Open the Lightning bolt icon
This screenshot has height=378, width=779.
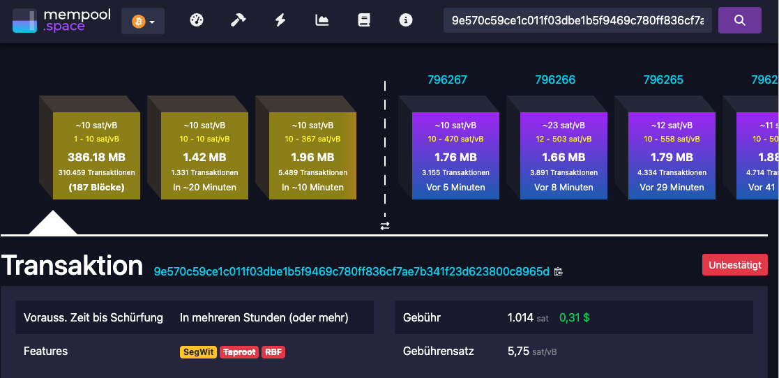(280, 20)
